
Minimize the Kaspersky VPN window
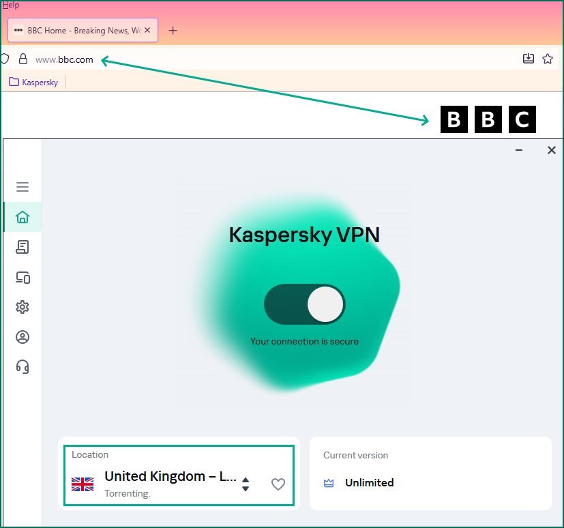point(519,150)
